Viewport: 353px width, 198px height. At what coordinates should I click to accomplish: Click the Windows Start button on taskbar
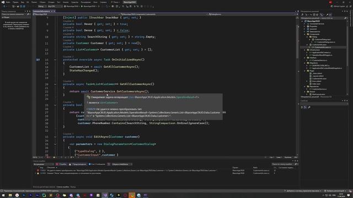click(x=3, y=195)
